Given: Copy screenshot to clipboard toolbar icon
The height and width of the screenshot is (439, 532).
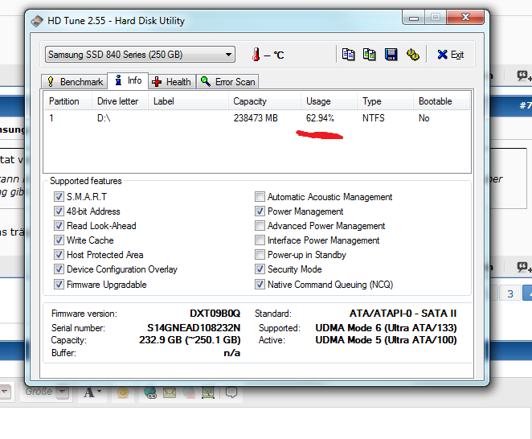Looking at the screenshot, I should [369, 55].
